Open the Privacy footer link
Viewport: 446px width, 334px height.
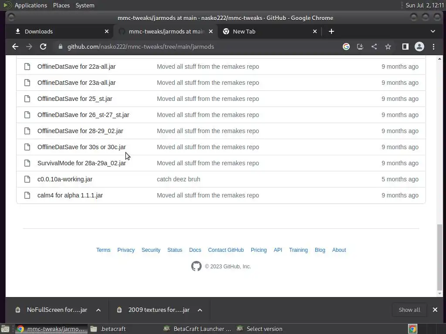point(126,250)
